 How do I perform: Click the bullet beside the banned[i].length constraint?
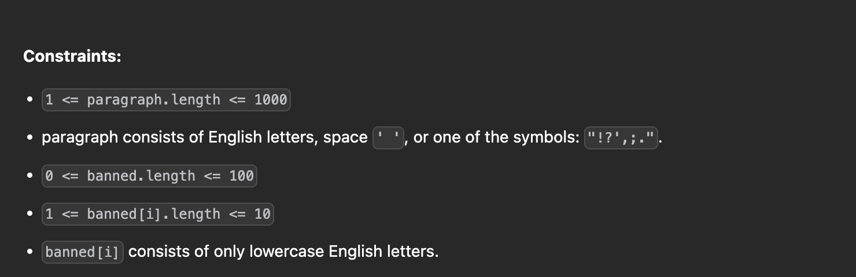[29, 214]
